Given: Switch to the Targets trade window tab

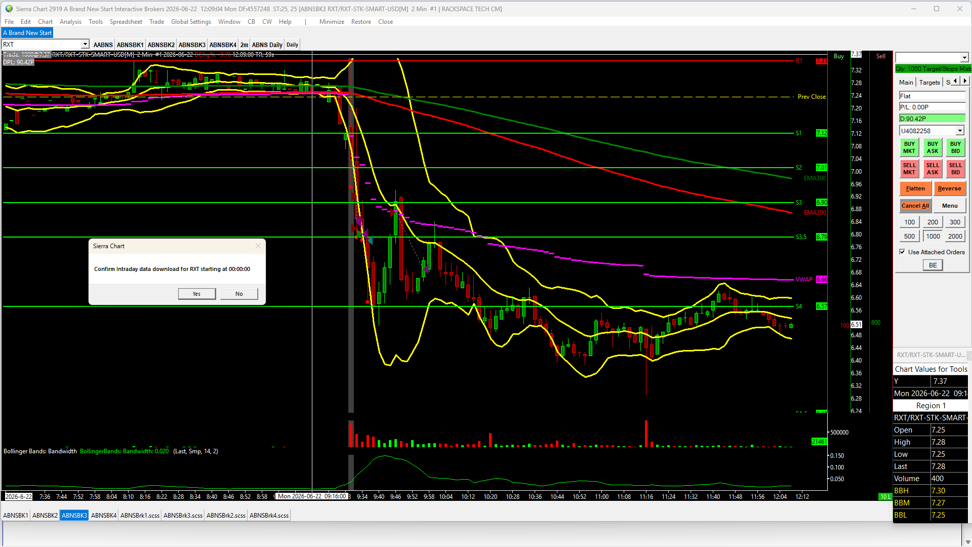Looking at the screenshot, I should (x=929, y=82).
